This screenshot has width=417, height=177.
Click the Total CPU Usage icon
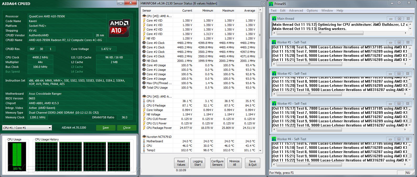click(144, 88)
